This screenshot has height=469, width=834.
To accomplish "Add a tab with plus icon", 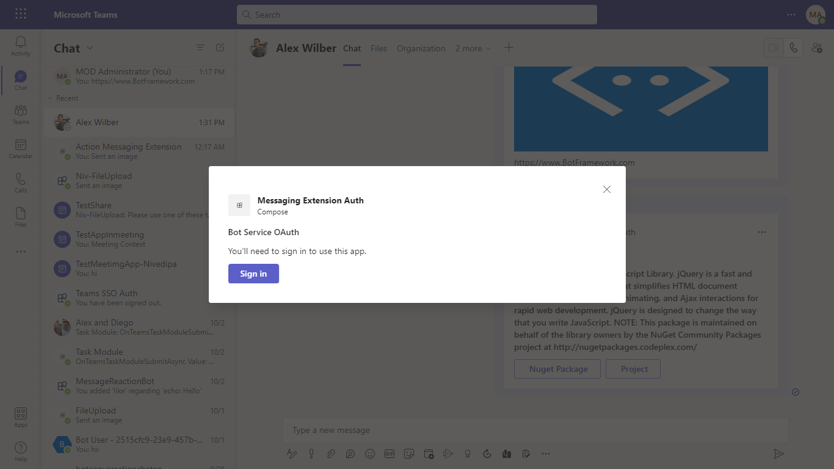I will click(x=509, y=48).
